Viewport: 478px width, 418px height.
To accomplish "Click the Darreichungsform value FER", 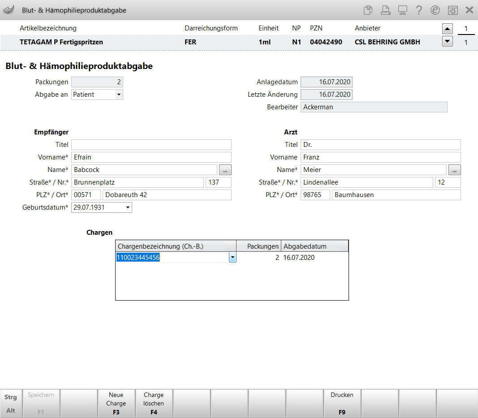I will click(190, 42).
